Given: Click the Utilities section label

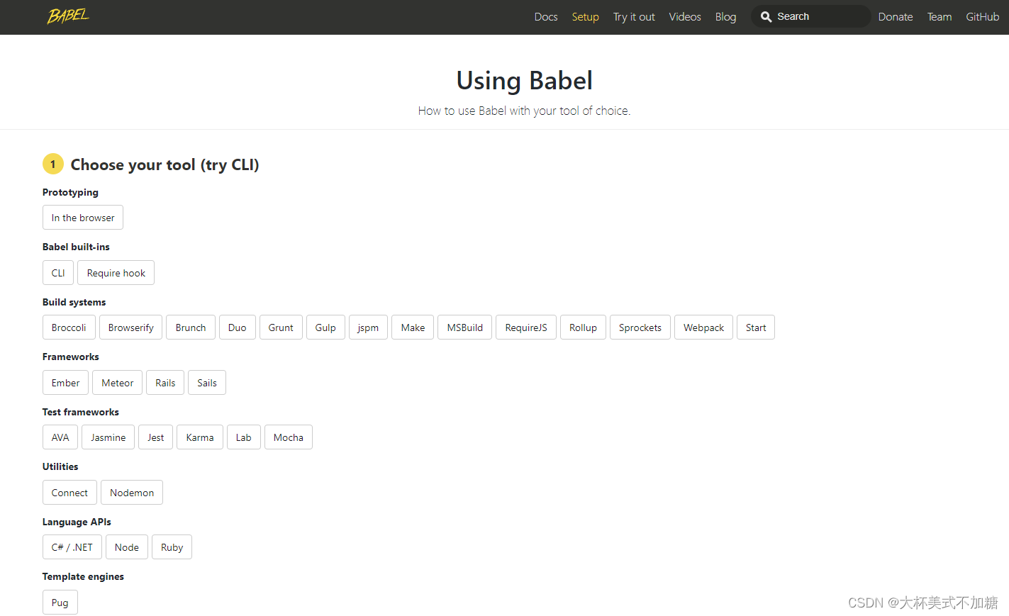Looking at the screenshot, I should 60,466.
